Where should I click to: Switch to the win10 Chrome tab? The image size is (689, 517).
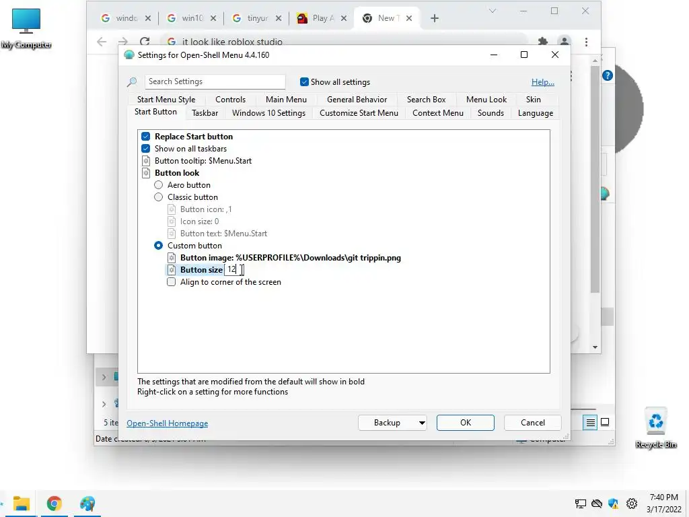click(x=192, y=18)
